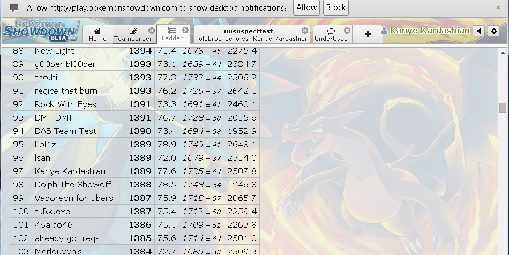Screen dimensions: 509x255
Task: Select the Ladder tab
Action: (x=172, y=34)
